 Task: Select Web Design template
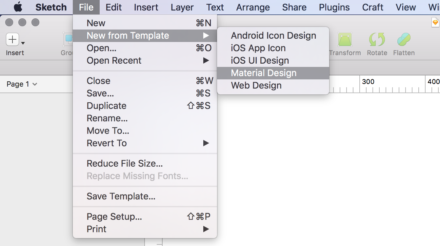273,85
